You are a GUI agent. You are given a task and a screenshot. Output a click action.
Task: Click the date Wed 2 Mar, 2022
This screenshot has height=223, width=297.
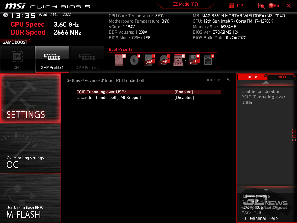[55, 15]
